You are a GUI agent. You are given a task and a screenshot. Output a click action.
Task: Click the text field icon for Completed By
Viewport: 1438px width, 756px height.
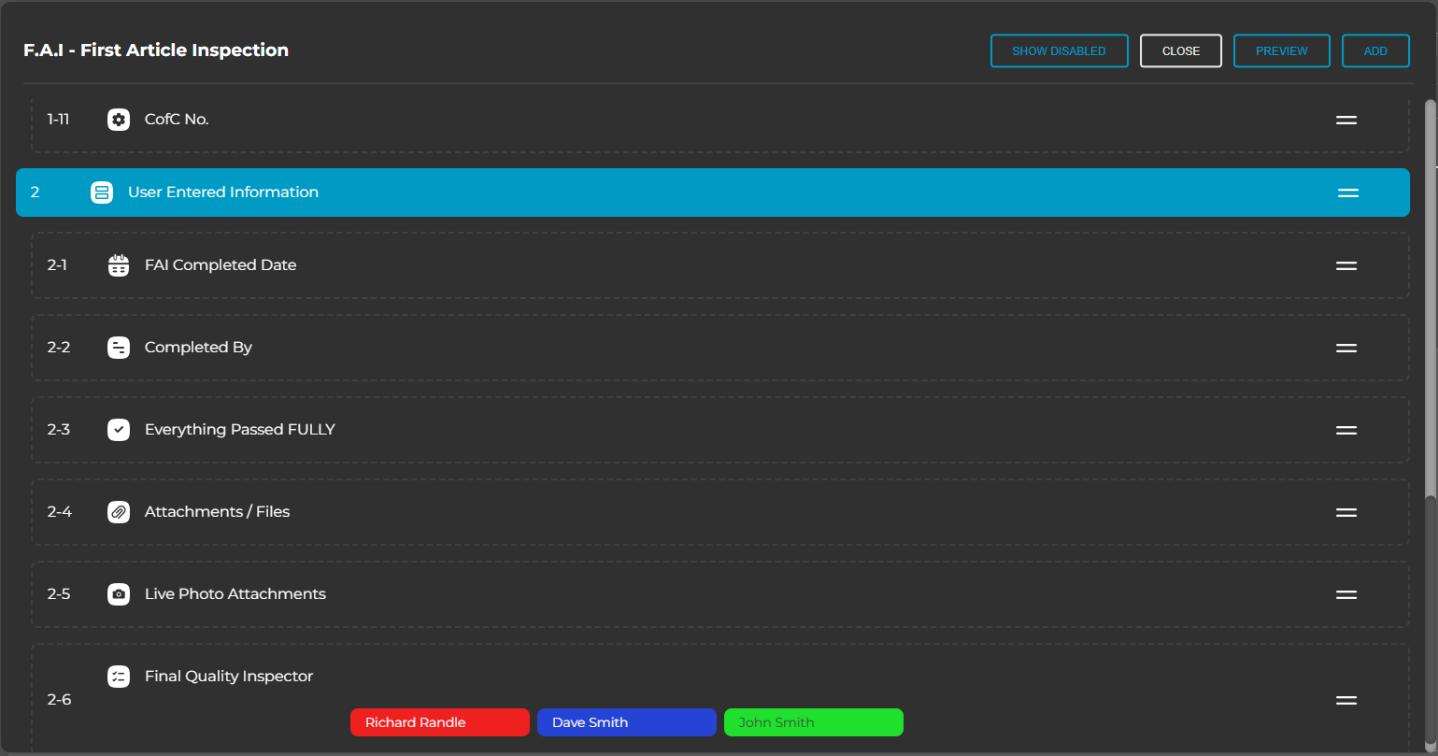[x=119, y=348]
